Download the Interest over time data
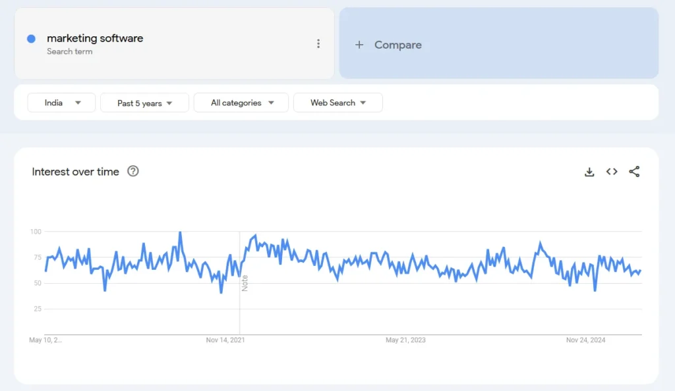Image resolution: width=675 pixels, height=391 pixels. click(589, 172)
